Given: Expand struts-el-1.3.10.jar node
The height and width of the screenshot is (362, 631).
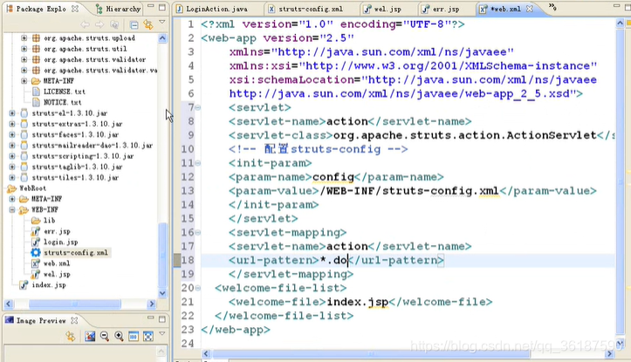Looking at the screenshot, I should [x=12, y=113].
